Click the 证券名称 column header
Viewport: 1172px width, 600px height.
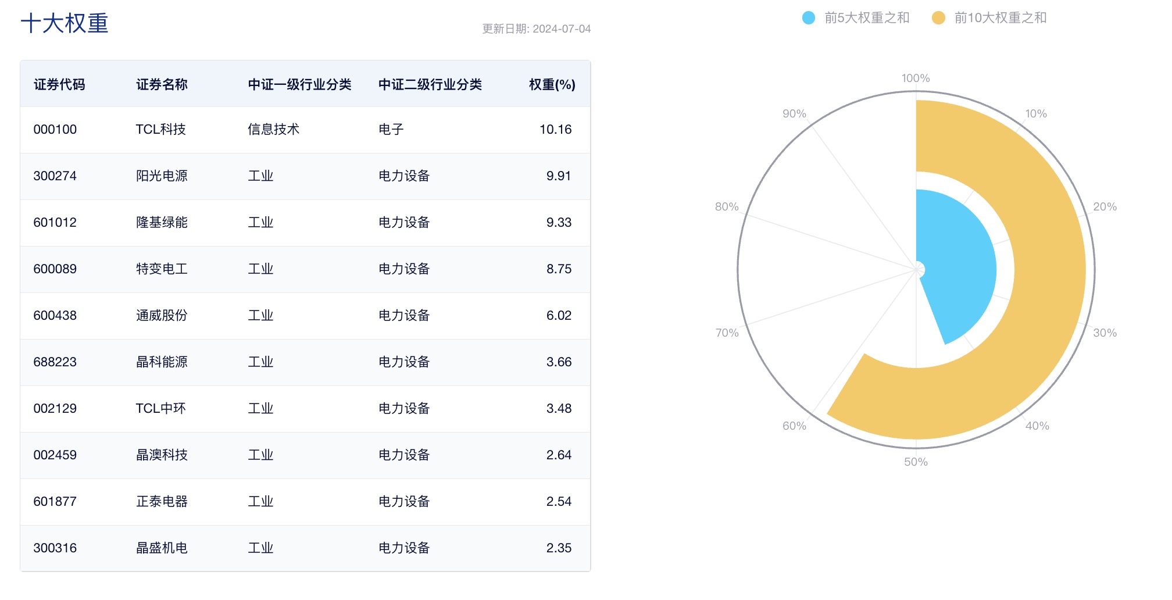[x=162, y=84]
